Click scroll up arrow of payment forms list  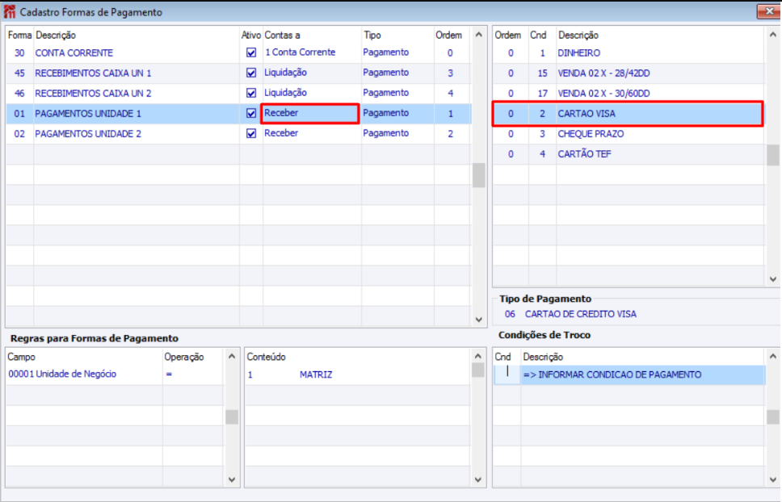479,35
